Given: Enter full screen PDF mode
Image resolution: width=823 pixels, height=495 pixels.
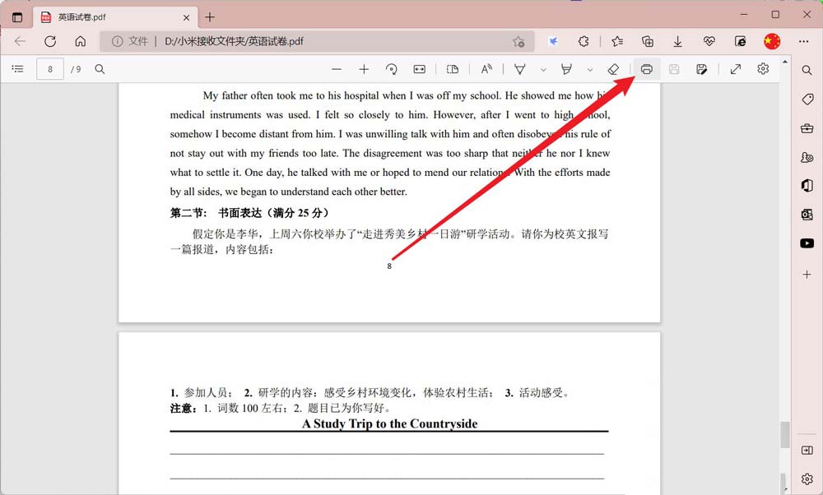Looking at the screenshot, I should click(736, 69).
